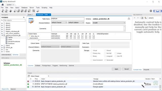Open the Action Output dropdown
The width and height of the screenshot is (162, 91).
pos(48,76)
